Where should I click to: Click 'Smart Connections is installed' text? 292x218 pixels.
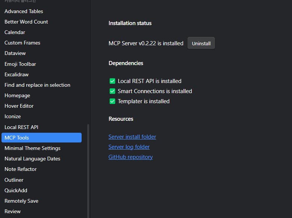pos(155,91)
